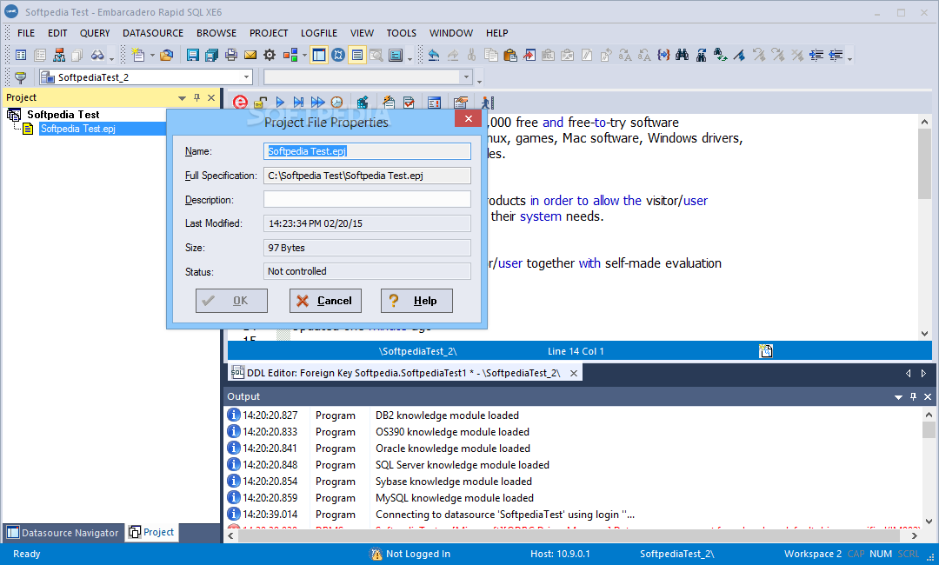
Task: Open the SoftpediaTest_2 datasource dropdown
Action: coord(246,77)
